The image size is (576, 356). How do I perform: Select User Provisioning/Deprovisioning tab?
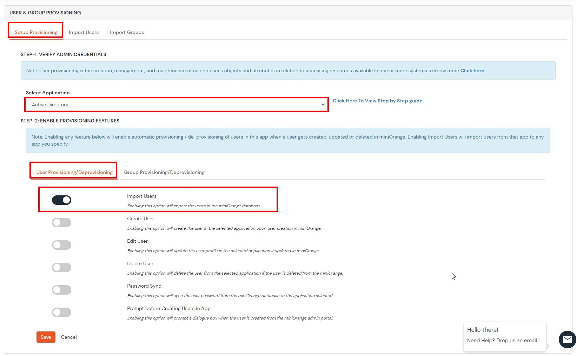pyautogui.click(x=74, y=172)
